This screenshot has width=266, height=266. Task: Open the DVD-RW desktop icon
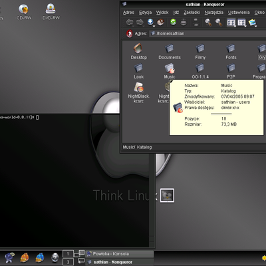[51, 12]
